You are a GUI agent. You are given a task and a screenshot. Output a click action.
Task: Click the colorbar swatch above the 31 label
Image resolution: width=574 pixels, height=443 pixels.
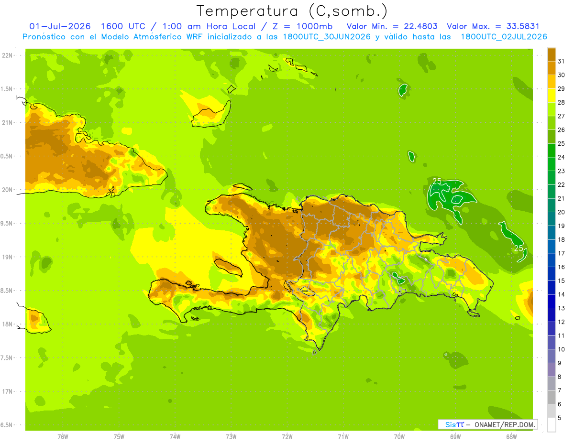552,54
